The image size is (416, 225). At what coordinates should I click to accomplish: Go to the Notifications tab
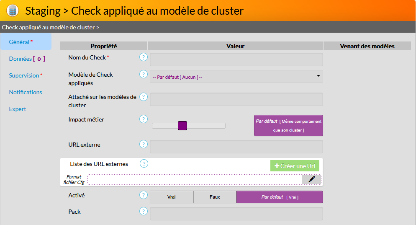click(26, 92)
